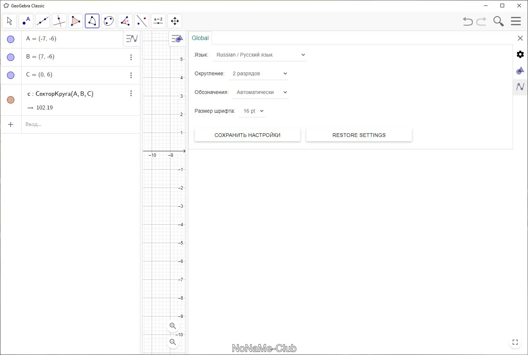The image size is (528, 355).
Task: Undo the last action
Action: click(x=468, y=21)
